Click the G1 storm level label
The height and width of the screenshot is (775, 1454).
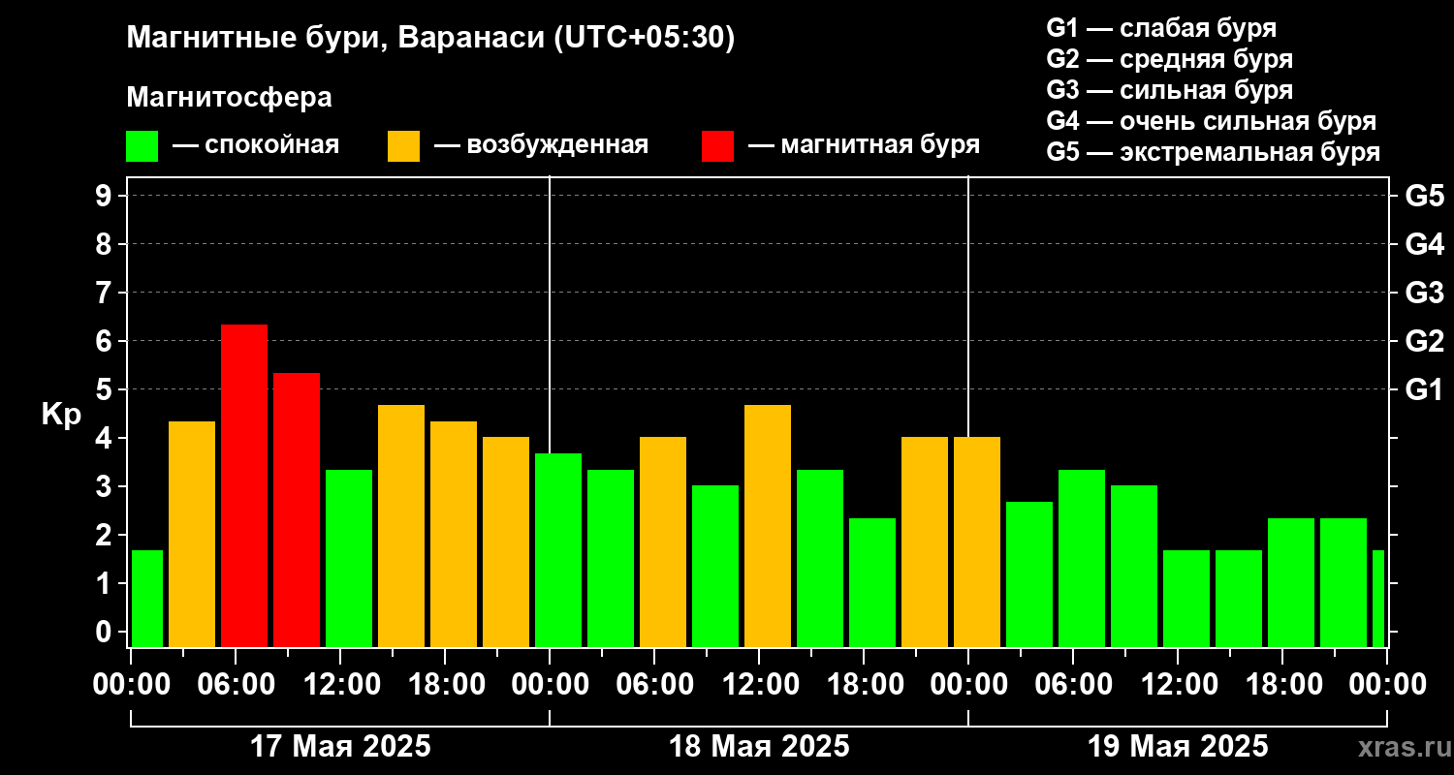pyautogui.click(x=1424, y=389)
